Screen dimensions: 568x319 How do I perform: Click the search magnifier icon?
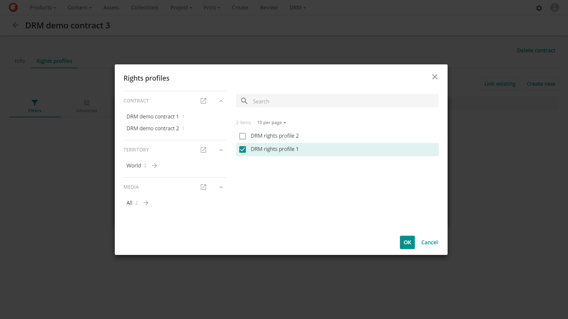click(244, 101)
